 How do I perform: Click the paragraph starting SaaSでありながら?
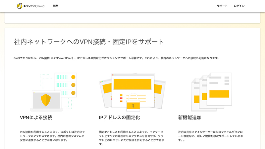(x=117, y=58)
